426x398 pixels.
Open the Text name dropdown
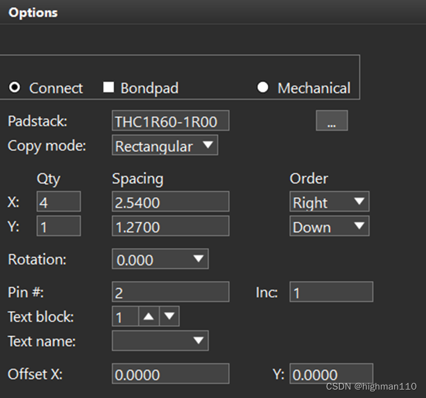[159, 341]
